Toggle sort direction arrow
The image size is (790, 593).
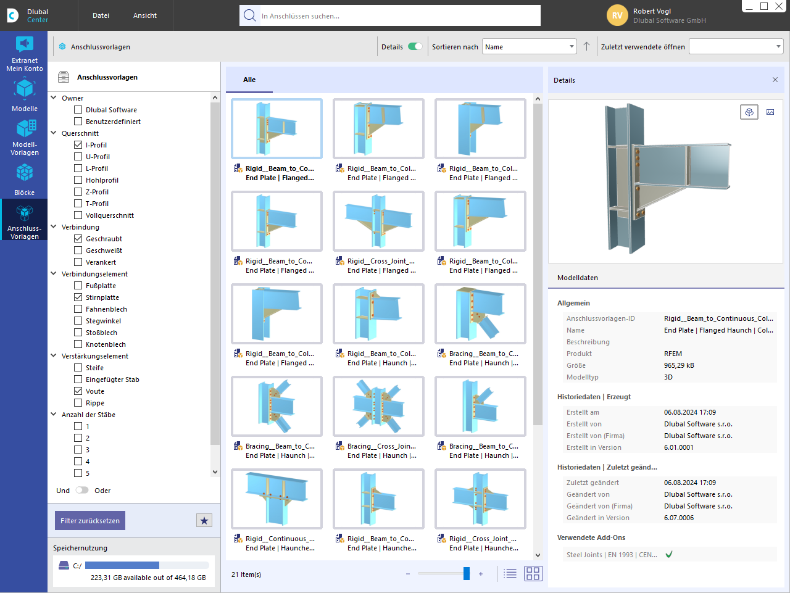pyautogui.click(x=586, y=47)
